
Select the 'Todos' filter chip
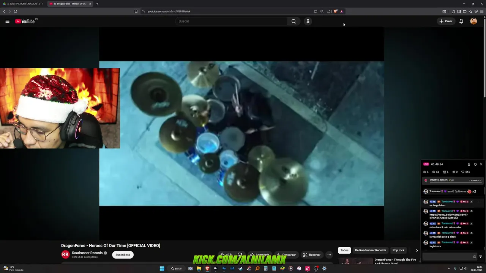tap(344, 250)
